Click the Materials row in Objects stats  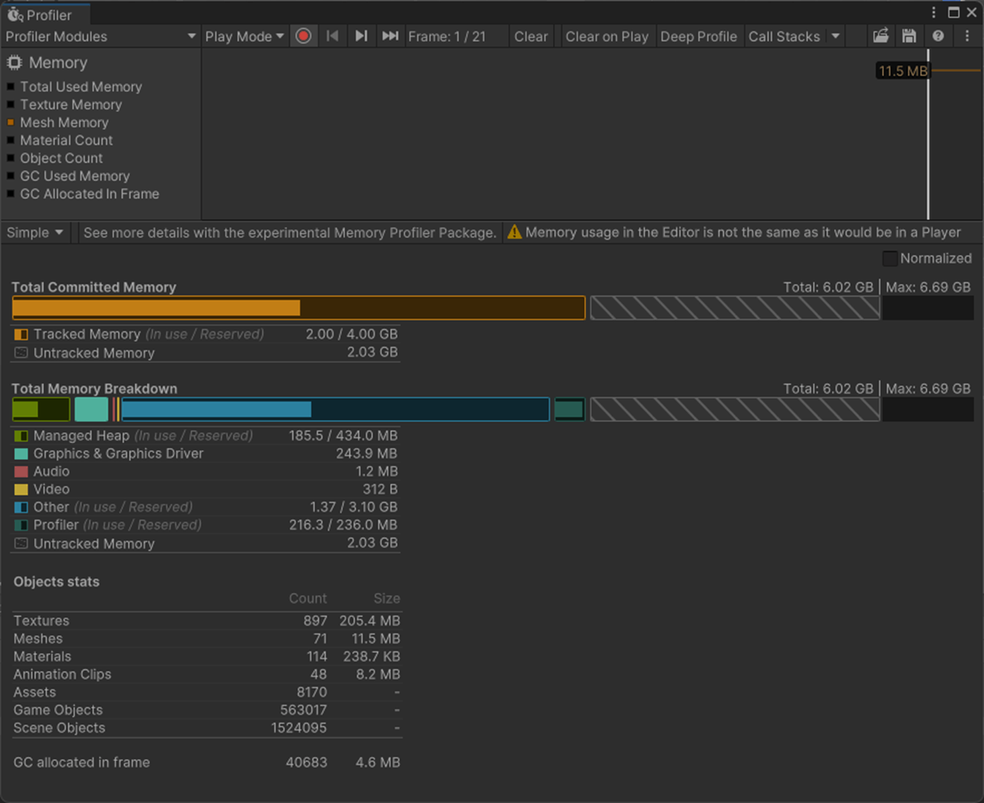(x=207, y=657)
